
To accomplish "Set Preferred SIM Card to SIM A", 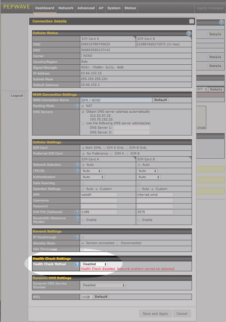I will point(111,154).
